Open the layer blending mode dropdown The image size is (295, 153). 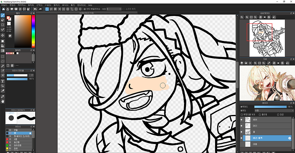coord(274,110)
